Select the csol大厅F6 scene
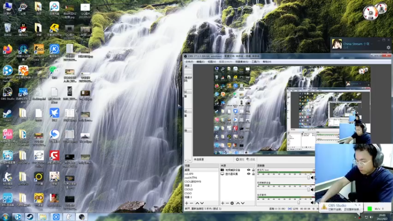 tap(201, 178)
